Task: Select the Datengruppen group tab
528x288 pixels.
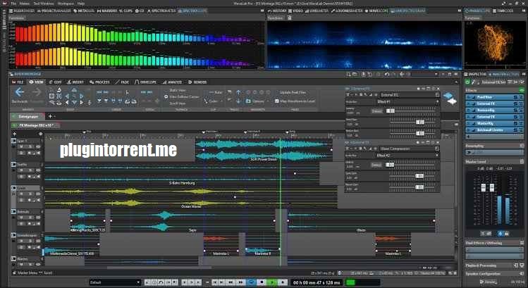Action: (x=27, y=116)
